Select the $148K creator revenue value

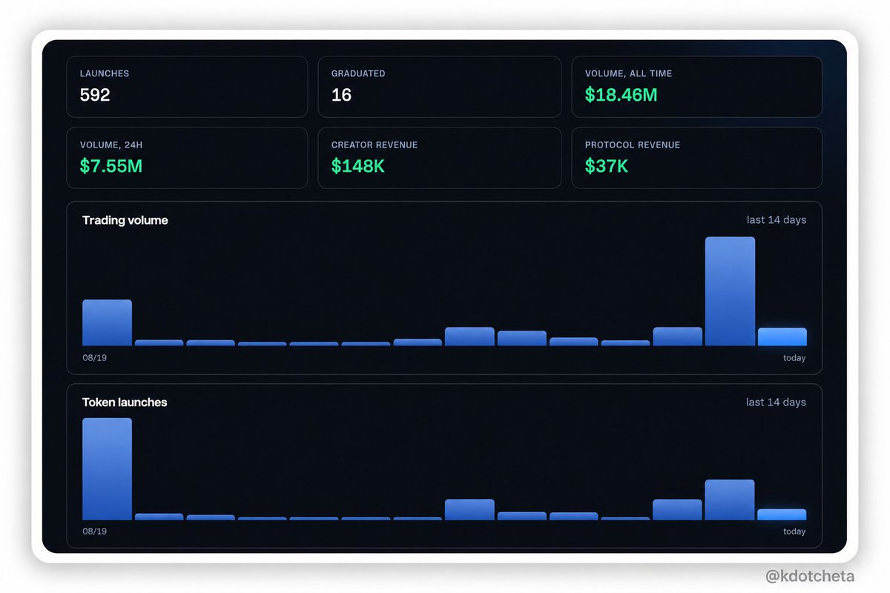coord(358,166)
